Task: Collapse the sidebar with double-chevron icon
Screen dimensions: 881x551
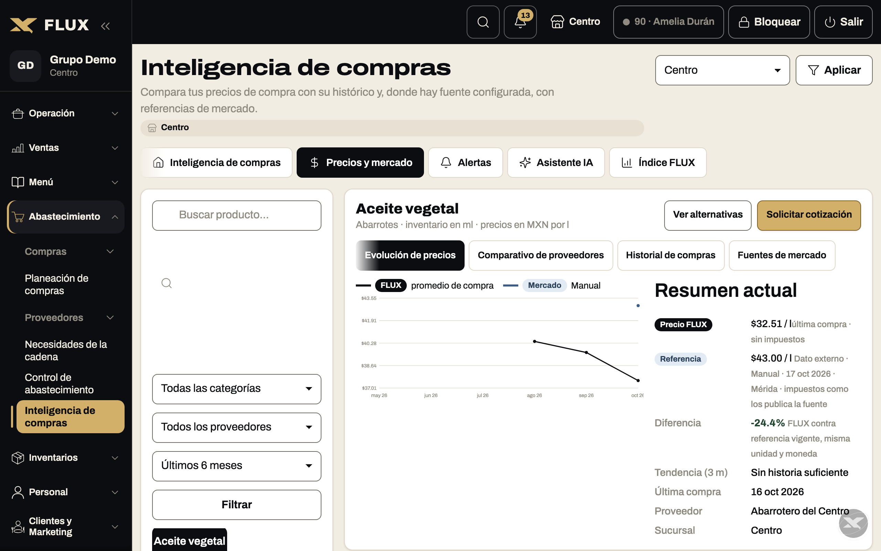Action: point(105,26)
